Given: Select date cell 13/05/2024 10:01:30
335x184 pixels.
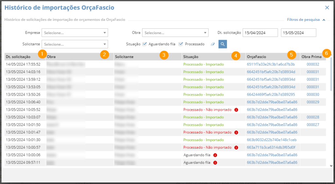Looking at the screenshot, I should [23, 140].
